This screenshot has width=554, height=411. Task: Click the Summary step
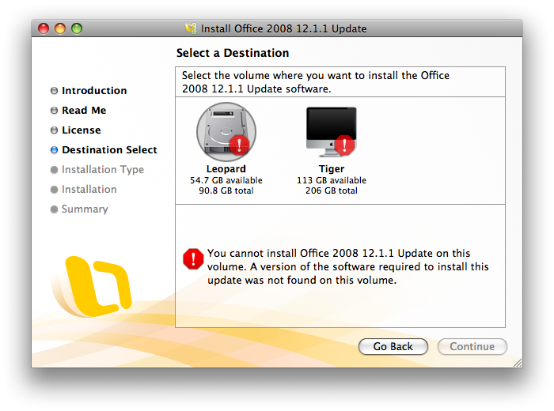[85, 209]
